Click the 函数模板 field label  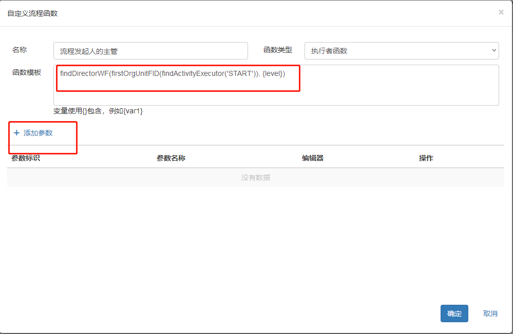27,72
